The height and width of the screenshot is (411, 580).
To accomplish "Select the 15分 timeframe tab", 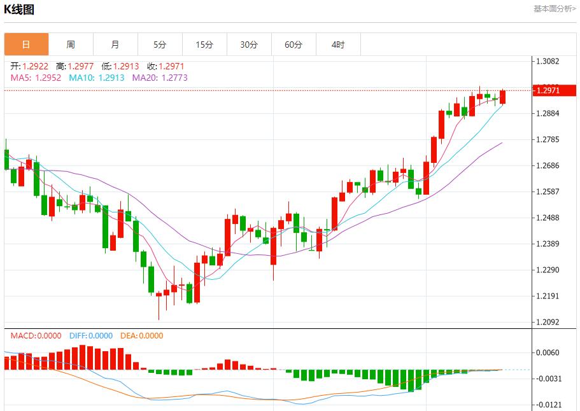I will 204,45.
